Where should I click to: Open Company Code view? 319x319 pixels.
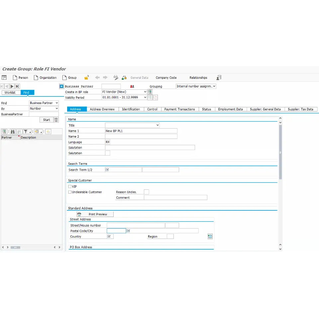pos(166,78)
